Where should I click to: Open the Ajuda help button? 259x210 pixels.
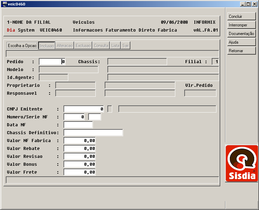241,42
